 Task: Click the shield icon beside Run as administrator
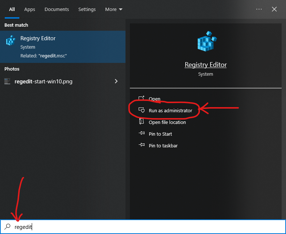142,110
